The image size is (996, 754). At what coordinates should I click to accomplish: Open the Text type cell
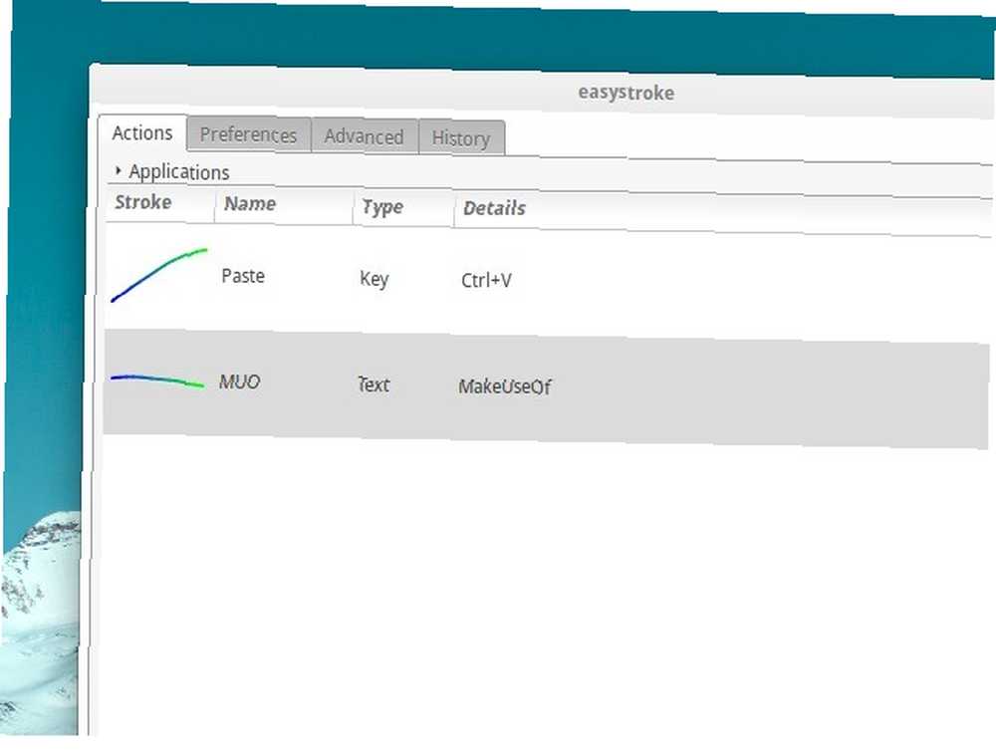point(373,384)
